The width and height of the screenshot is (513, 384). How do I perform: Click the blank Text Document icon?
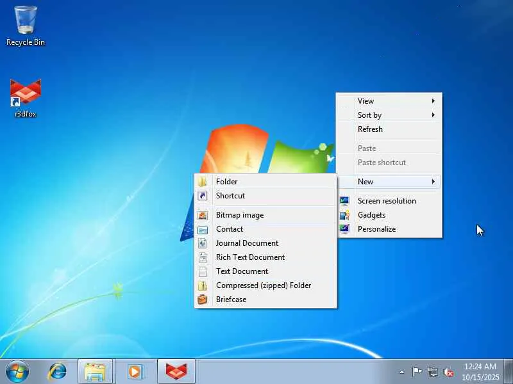(203, 271)
